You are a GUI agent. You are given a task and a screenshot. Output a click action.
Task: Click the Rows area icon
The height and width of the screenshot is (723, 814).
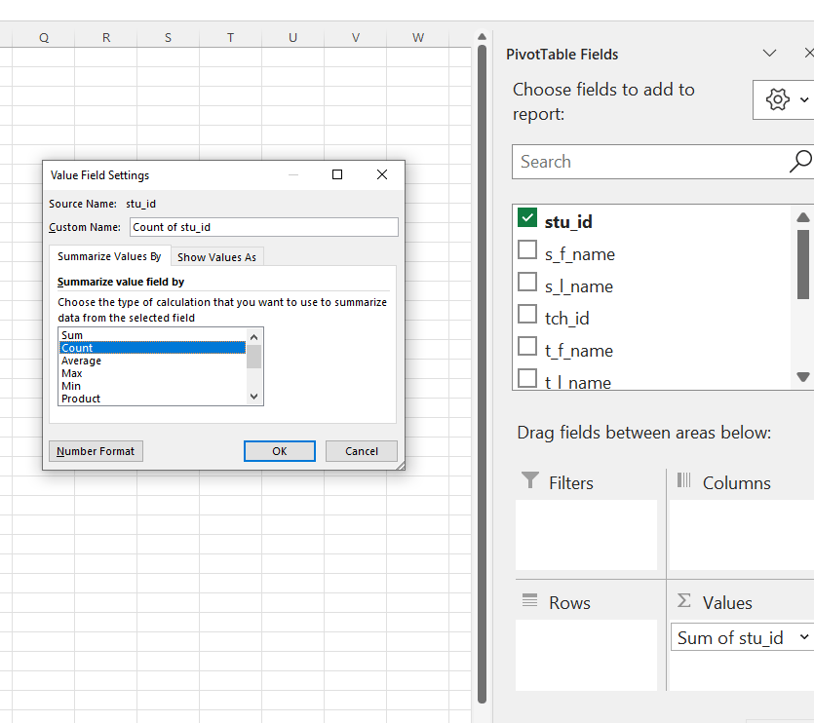tap(529, 600)
